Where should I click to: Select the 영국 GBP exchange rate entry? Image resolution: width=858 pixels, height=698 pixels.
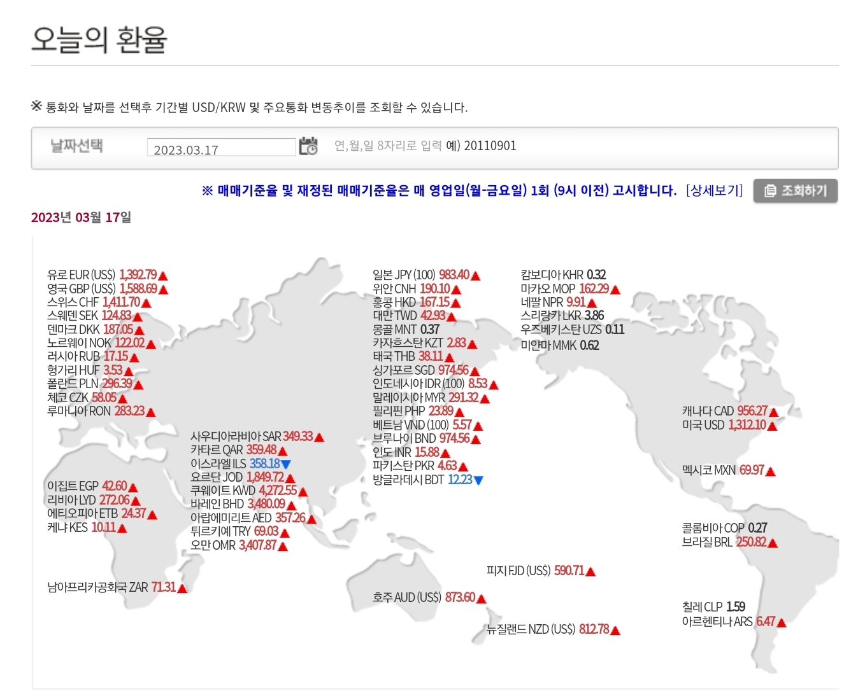108,289
